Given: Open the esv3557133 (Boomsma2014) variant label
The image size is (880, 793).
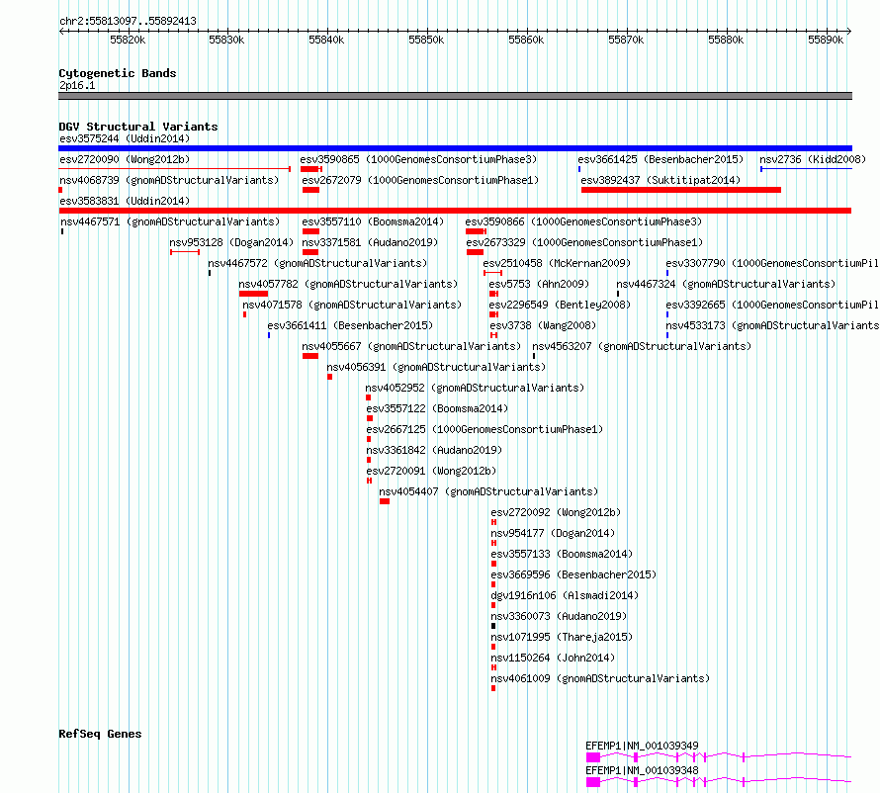Looking at the screenshot, I should click(562, 554).
